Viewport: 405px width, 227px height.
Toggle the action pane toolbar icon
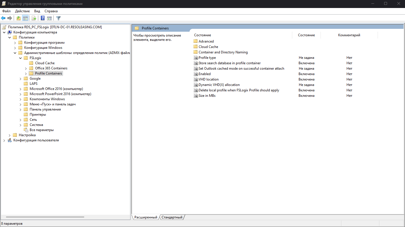(49, 18)
